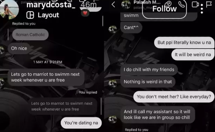Tap the 'You're dating na' message

[81, 123]
